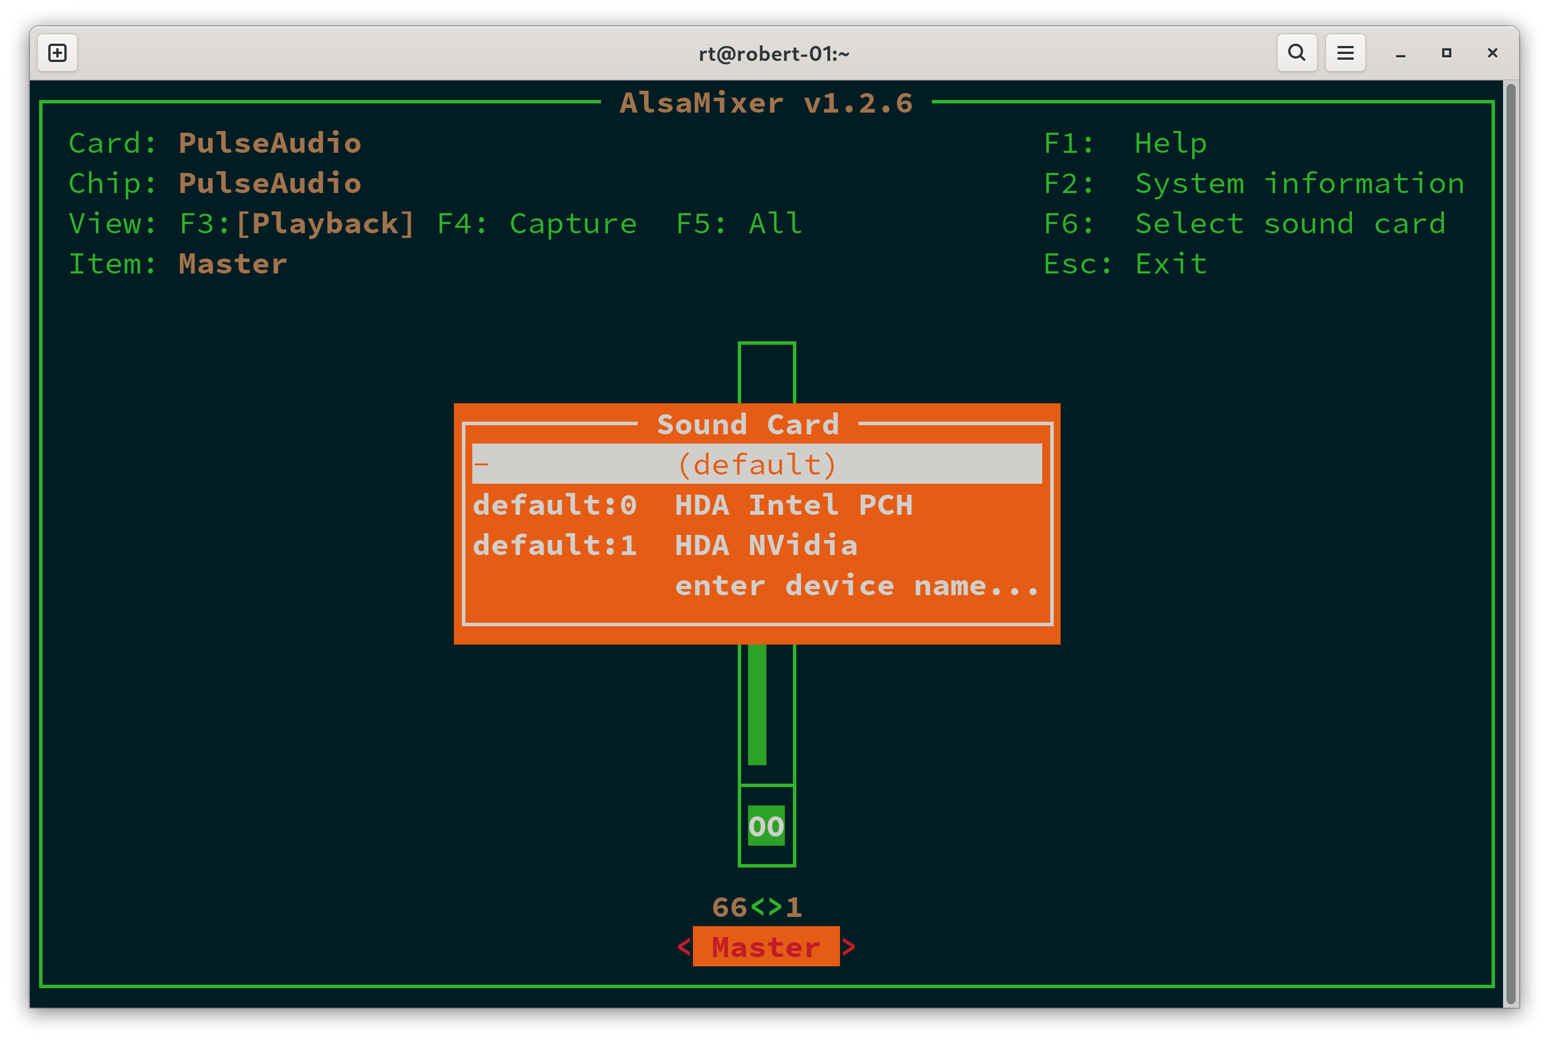Viewport: 1549px width, 1041px height.
Task: Click the left arrow beside Master
Action: [x=684, y=947]
